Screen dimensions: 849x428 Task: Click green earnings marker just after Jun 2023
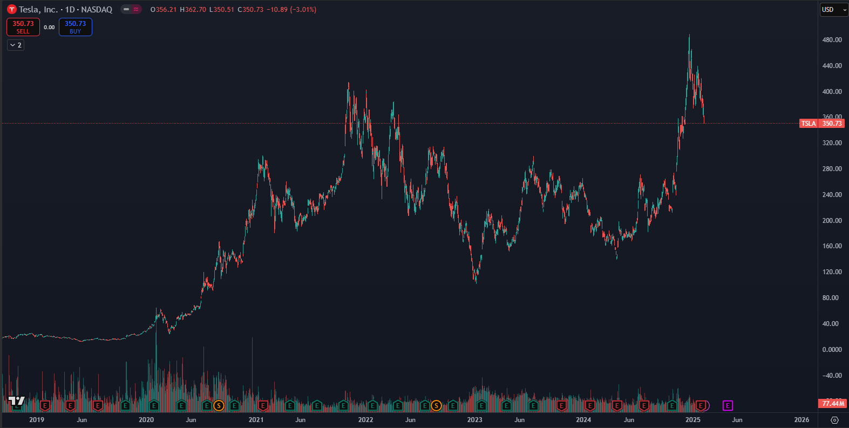(x=533, y=405)
